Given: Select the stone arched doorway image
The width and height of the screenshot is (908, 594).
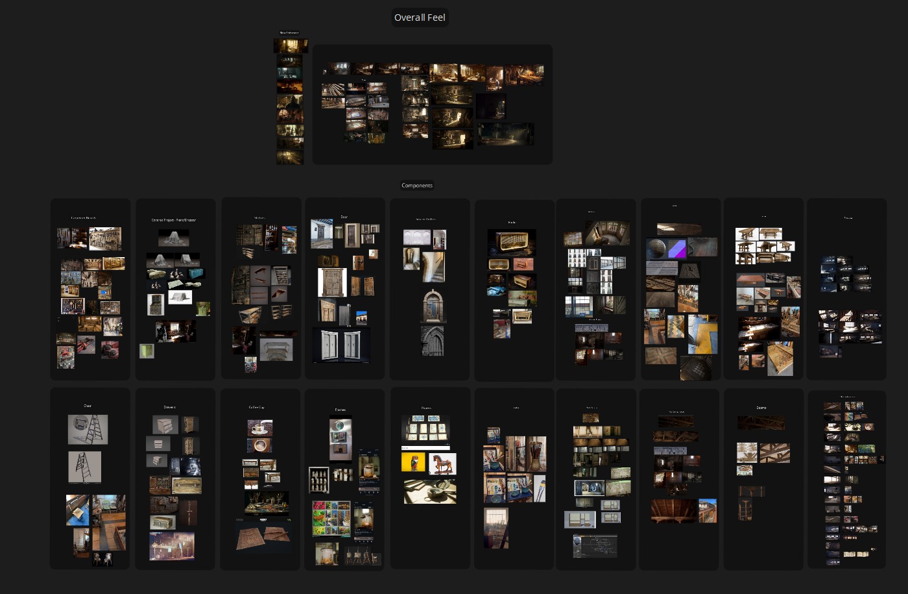Looking at the screenshot, I should point(433,305).
